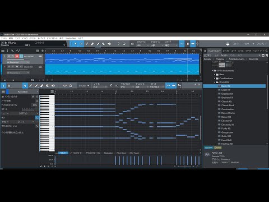The height and width of the screenshot is (202, 269).
Task: Click Artist Instruments in the breadcrumb
Action: point(236,59)
